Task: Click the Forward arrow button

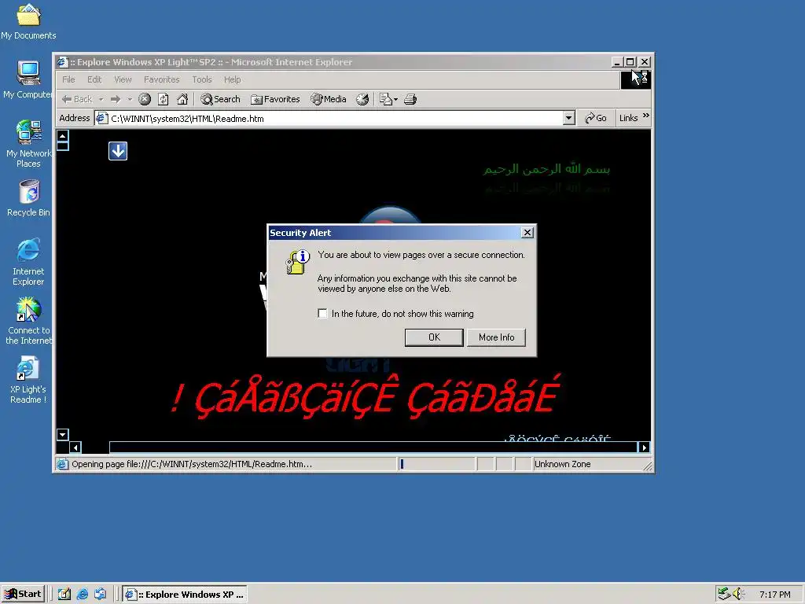Action: click(x=116, y=99)
